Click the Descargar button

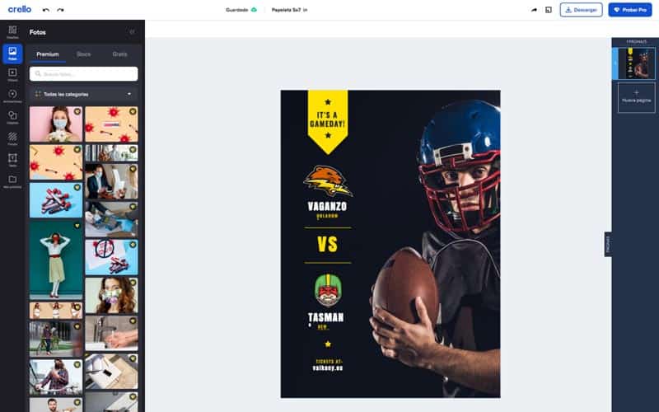pyautogui.click(x=581, y=10)
